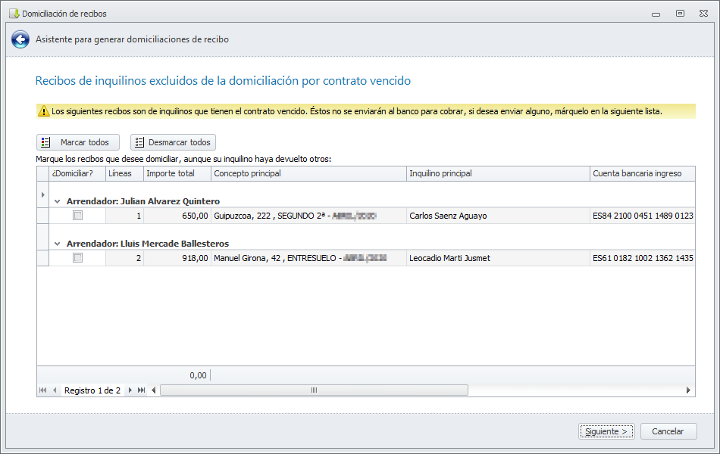The image size is (720, 454).
Task: Select the ES61 0182 1002 account cell
Action: coord(643,258)
